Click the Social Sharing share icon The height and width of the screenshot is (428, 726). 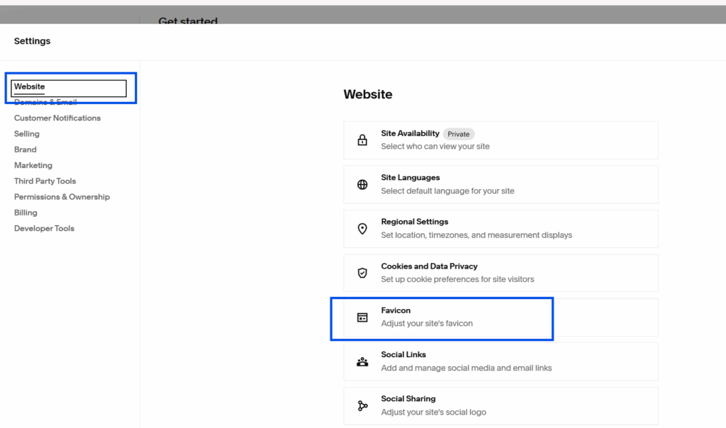click(362, 405)
